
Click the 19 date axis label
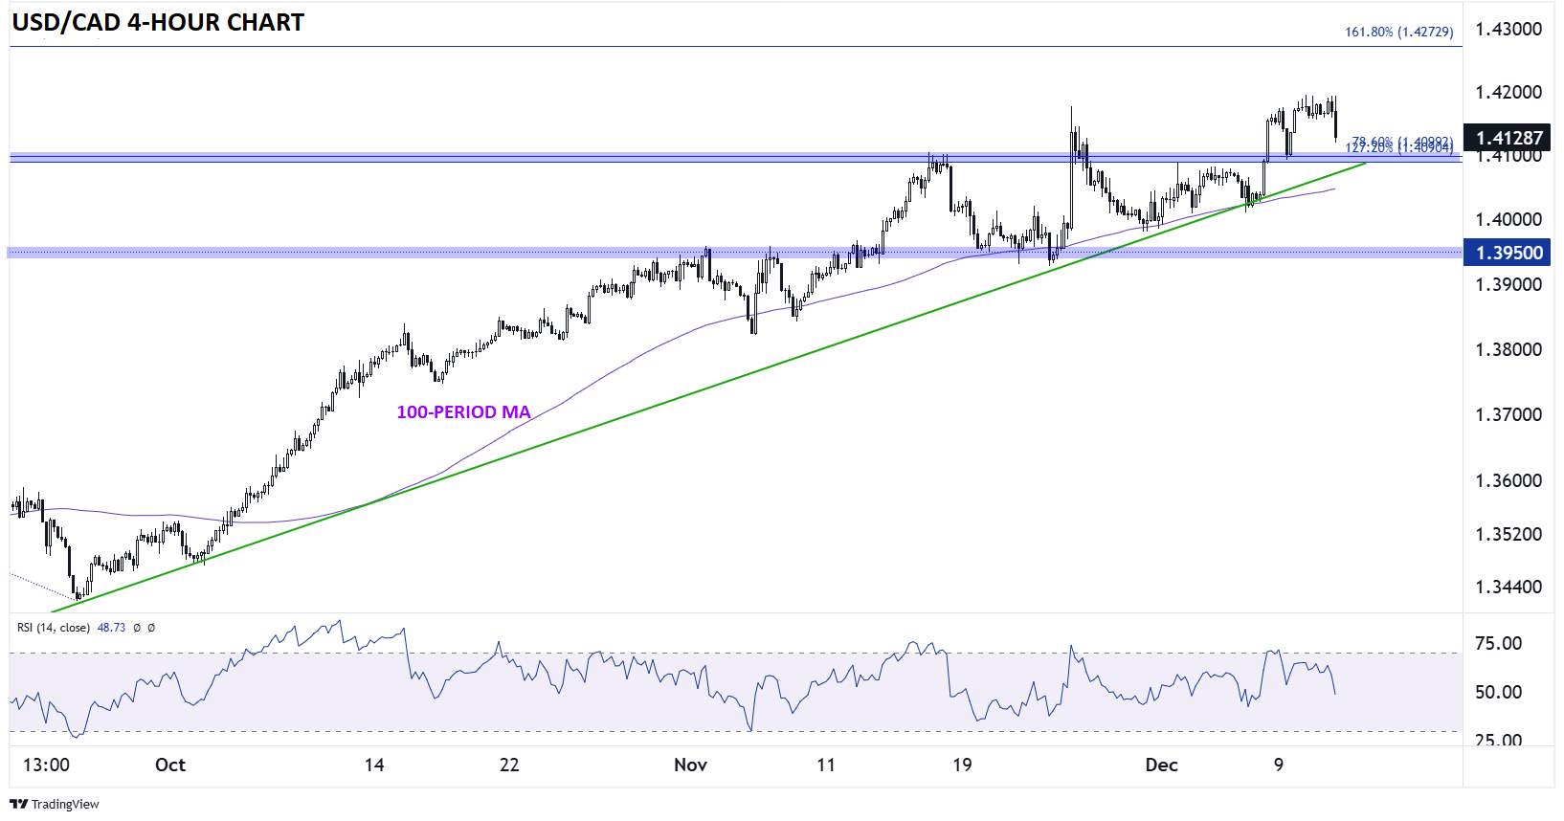(962, 765)
